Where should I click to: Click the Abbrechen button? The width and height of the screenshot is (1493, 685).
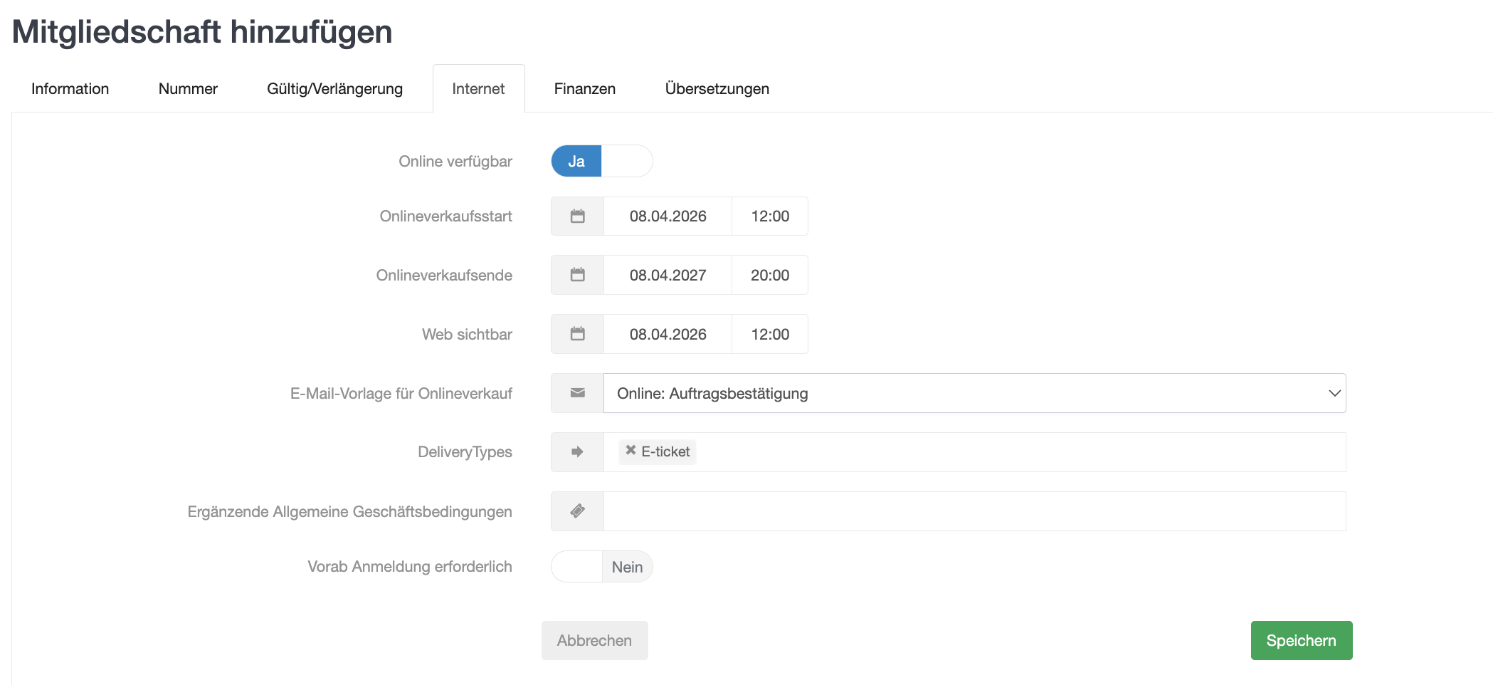click(x=595, y=640)
